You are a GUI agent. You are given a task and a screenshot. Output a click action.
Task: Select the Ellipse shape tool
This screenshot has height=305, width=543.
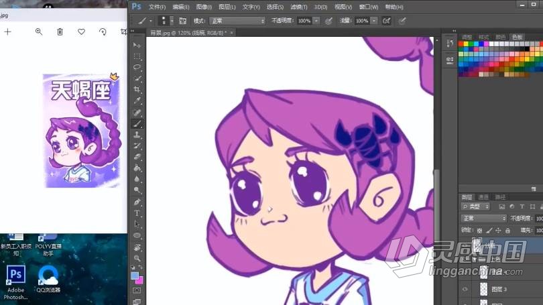point(137,235)
